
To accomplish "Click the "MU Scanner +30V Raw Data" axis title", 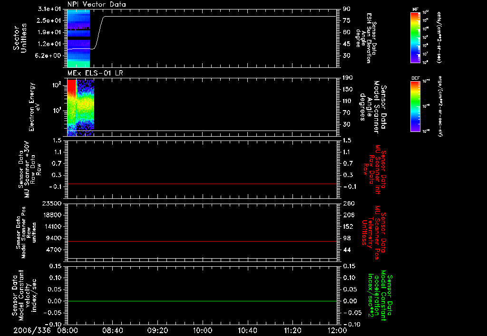I will (29, 169).
